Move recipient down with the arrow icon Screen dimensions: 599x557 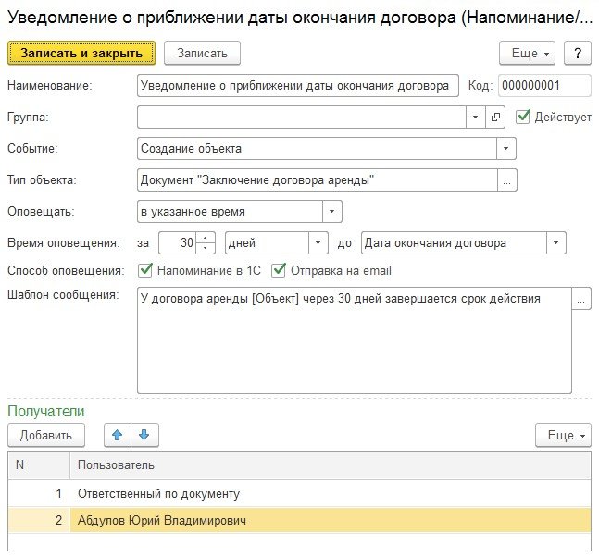tap(146, 434)
